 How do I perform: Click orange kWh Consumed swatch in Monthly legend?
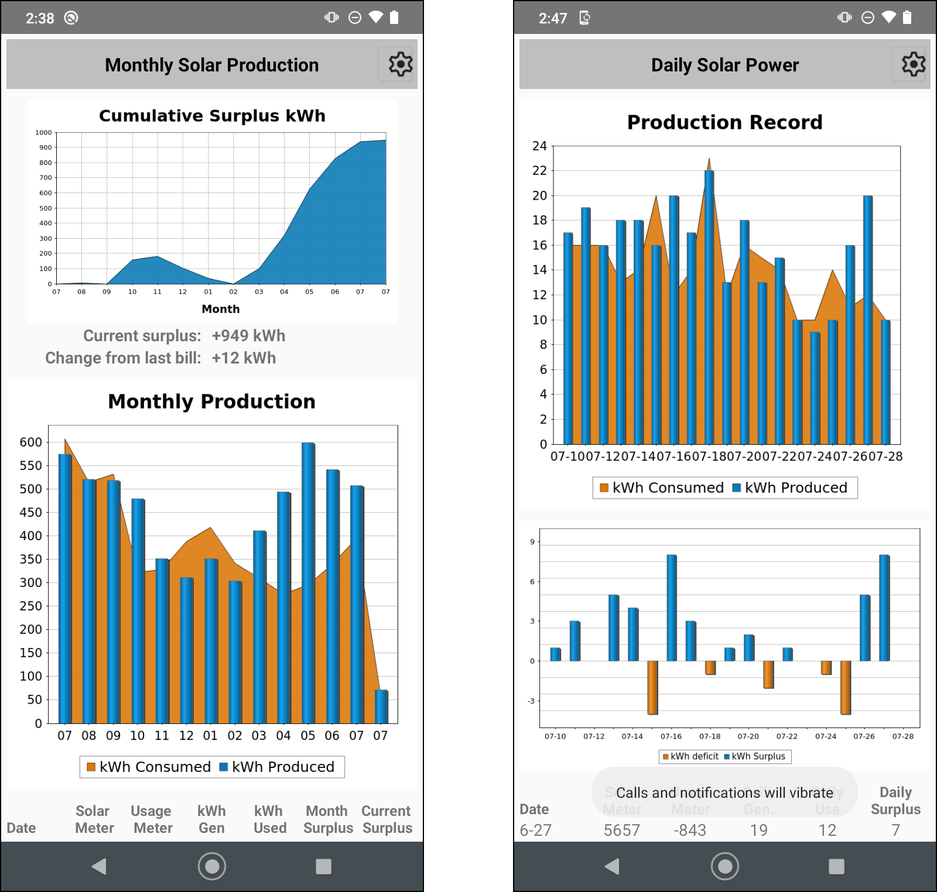point(91,767)
